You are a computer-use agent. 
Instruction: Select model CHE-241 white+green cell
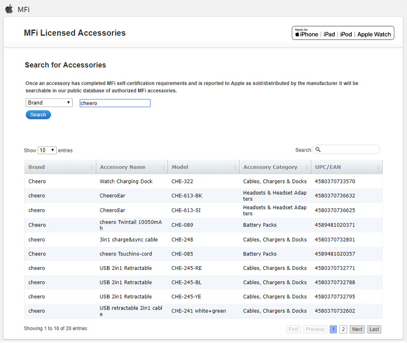click(x=198, y=311)
